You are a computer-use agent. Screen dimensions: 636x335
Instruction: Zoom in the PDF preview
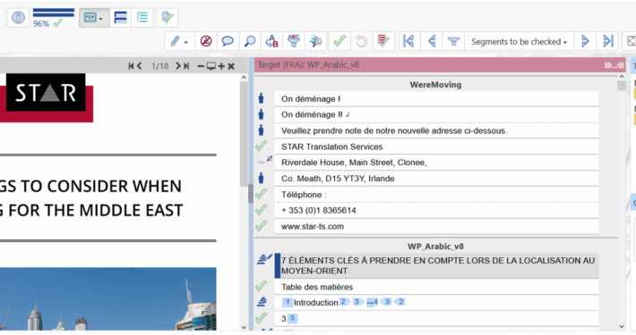221,66
